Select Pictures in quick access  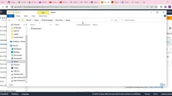click(17, 25)
